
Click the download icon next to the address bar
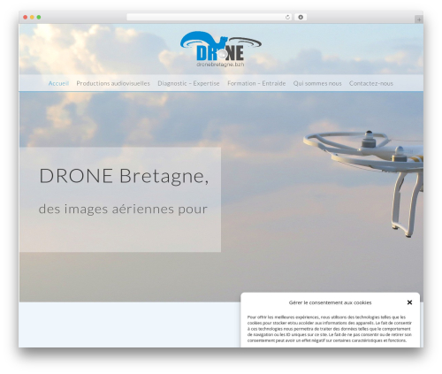click(301, 18)
